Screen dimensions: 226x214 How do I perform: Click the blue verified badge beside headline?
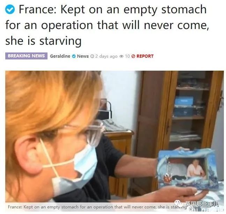(x=10, y=9)
